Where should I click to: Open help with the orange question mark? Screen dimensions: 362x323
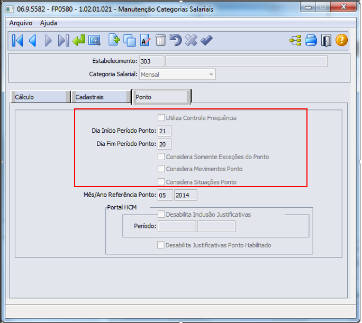(x=341, y=40)
